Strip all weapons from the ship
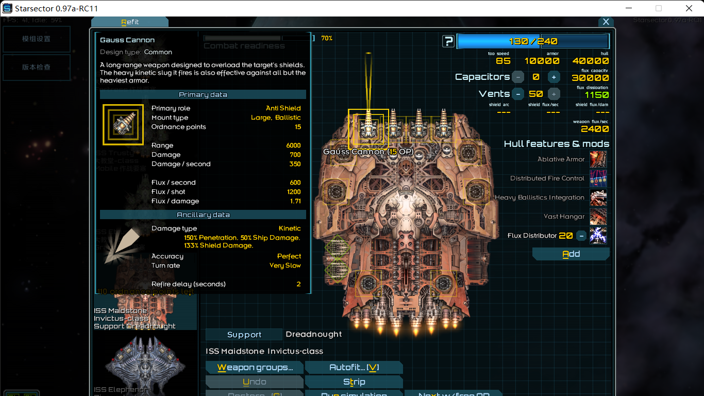 coord(354,382)
